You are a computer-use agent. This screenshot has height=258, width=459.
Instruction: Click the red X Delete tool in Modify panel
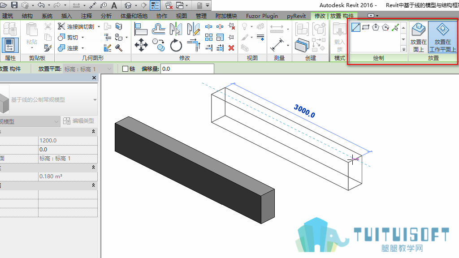231,48
